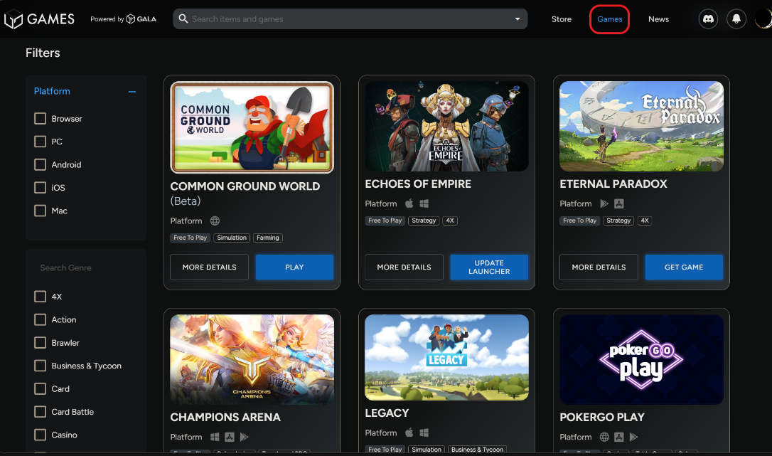Click the Powered by Gala logo
This screenshot has height=456, width=772.
[x=123, y=18]
